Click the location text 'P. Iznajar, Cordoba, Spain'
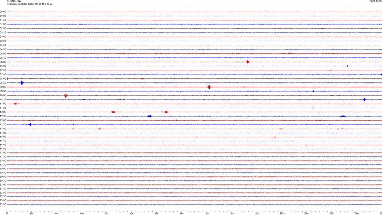382x215 pixels. point(20,4)
